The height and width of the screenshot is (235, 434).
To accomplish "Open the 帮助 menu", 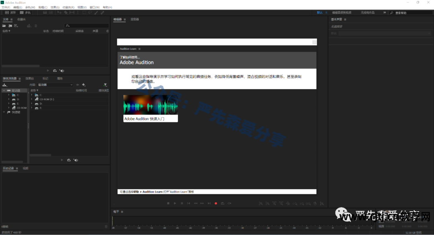I will pos(106,7).
